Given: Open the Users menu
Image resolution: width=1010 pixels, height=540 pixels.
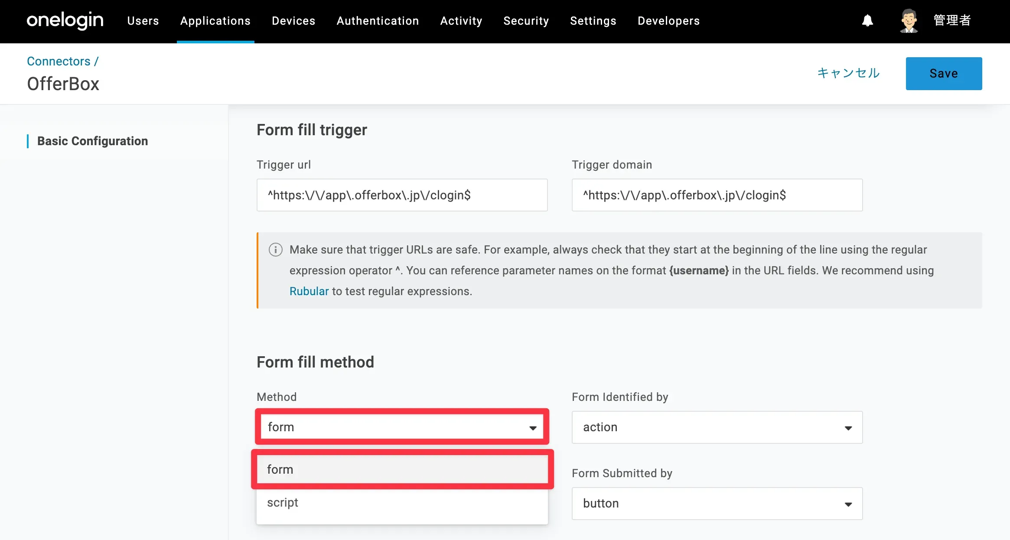Looking at the screenshot, I should (x=143, y=21).
